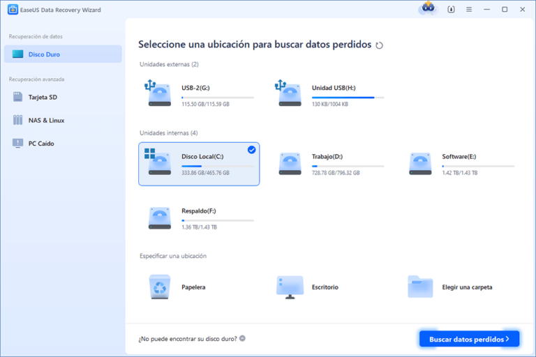
Task: Select the Trabajo(D:) drive label
Action: pos(327,156)
